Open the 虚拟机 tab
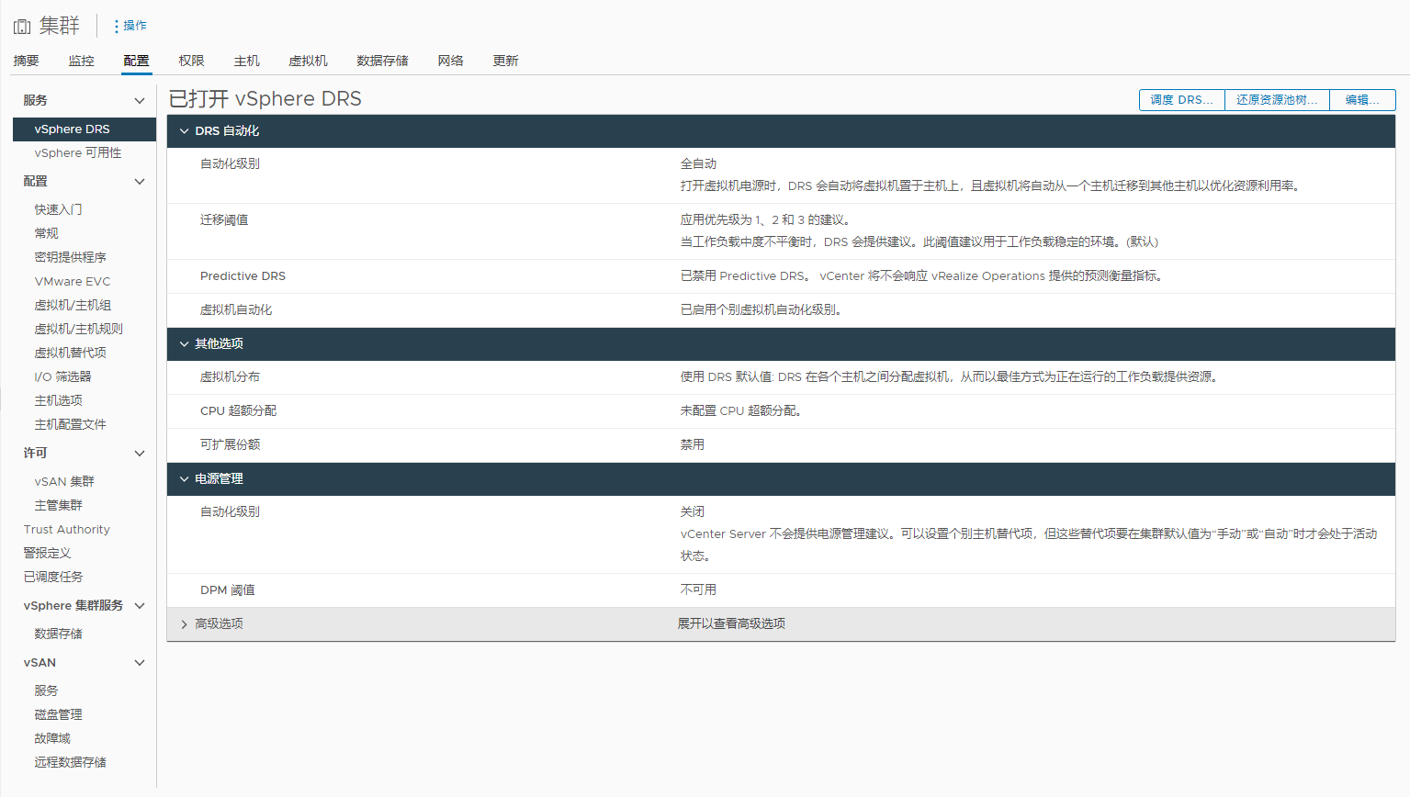Viewport: 1410px width, 797px height. pyautogui.click(x=308, y=61)
